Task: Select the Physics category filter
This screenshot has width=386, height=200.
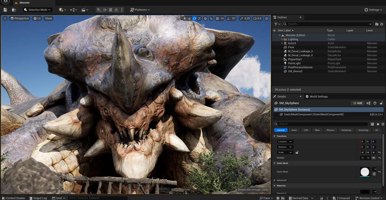Action: (x=330, y=130)
